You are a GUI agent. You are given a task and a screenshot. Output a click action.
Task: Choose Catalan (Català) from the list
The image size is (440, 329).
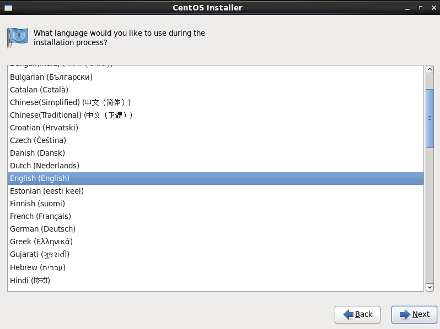tap(216, 90)
